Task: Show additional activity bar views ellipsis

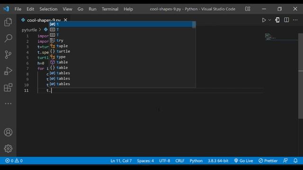Action: (8, 103)
